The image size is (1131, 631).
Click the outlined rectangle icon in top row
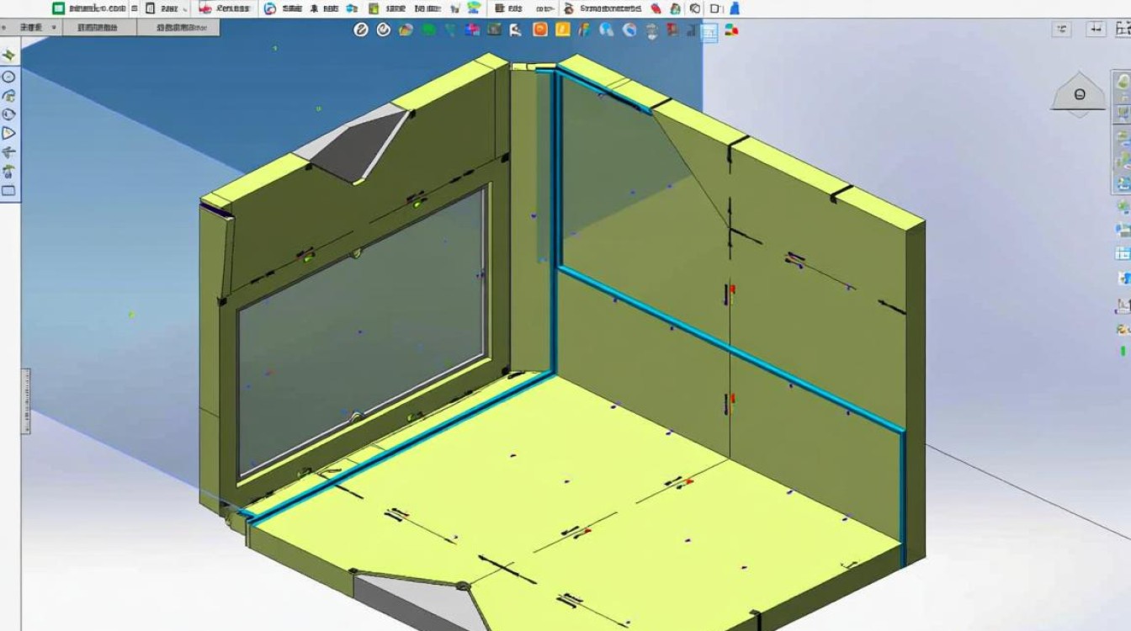(x=715, y=8)
